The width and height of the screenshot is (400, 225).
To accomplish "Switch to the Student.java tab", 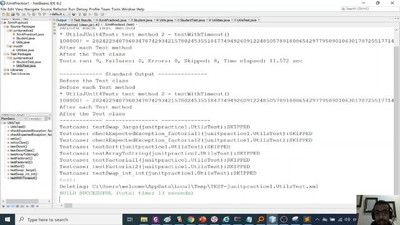I will tap(142, 20).
